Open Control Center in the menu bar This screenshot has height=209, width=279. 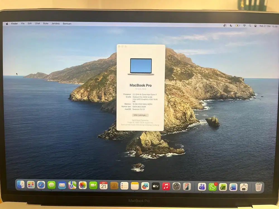coord(256,26)
